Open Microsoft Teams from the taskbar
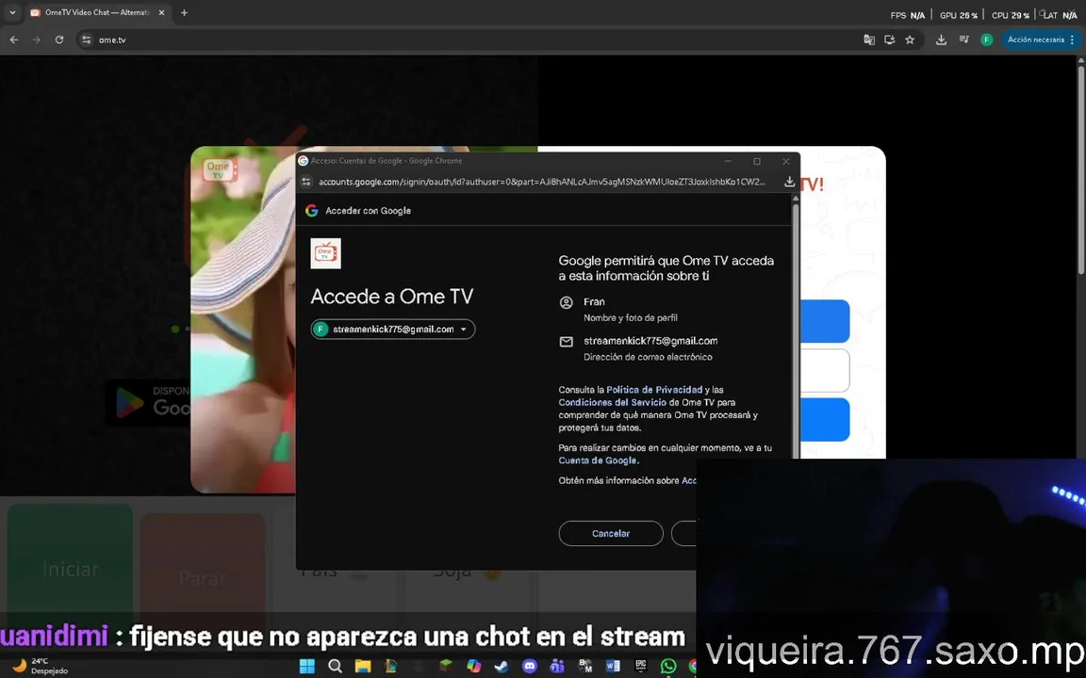The image size is (1086, 678). pyautogui.click(x=557, y=666)
